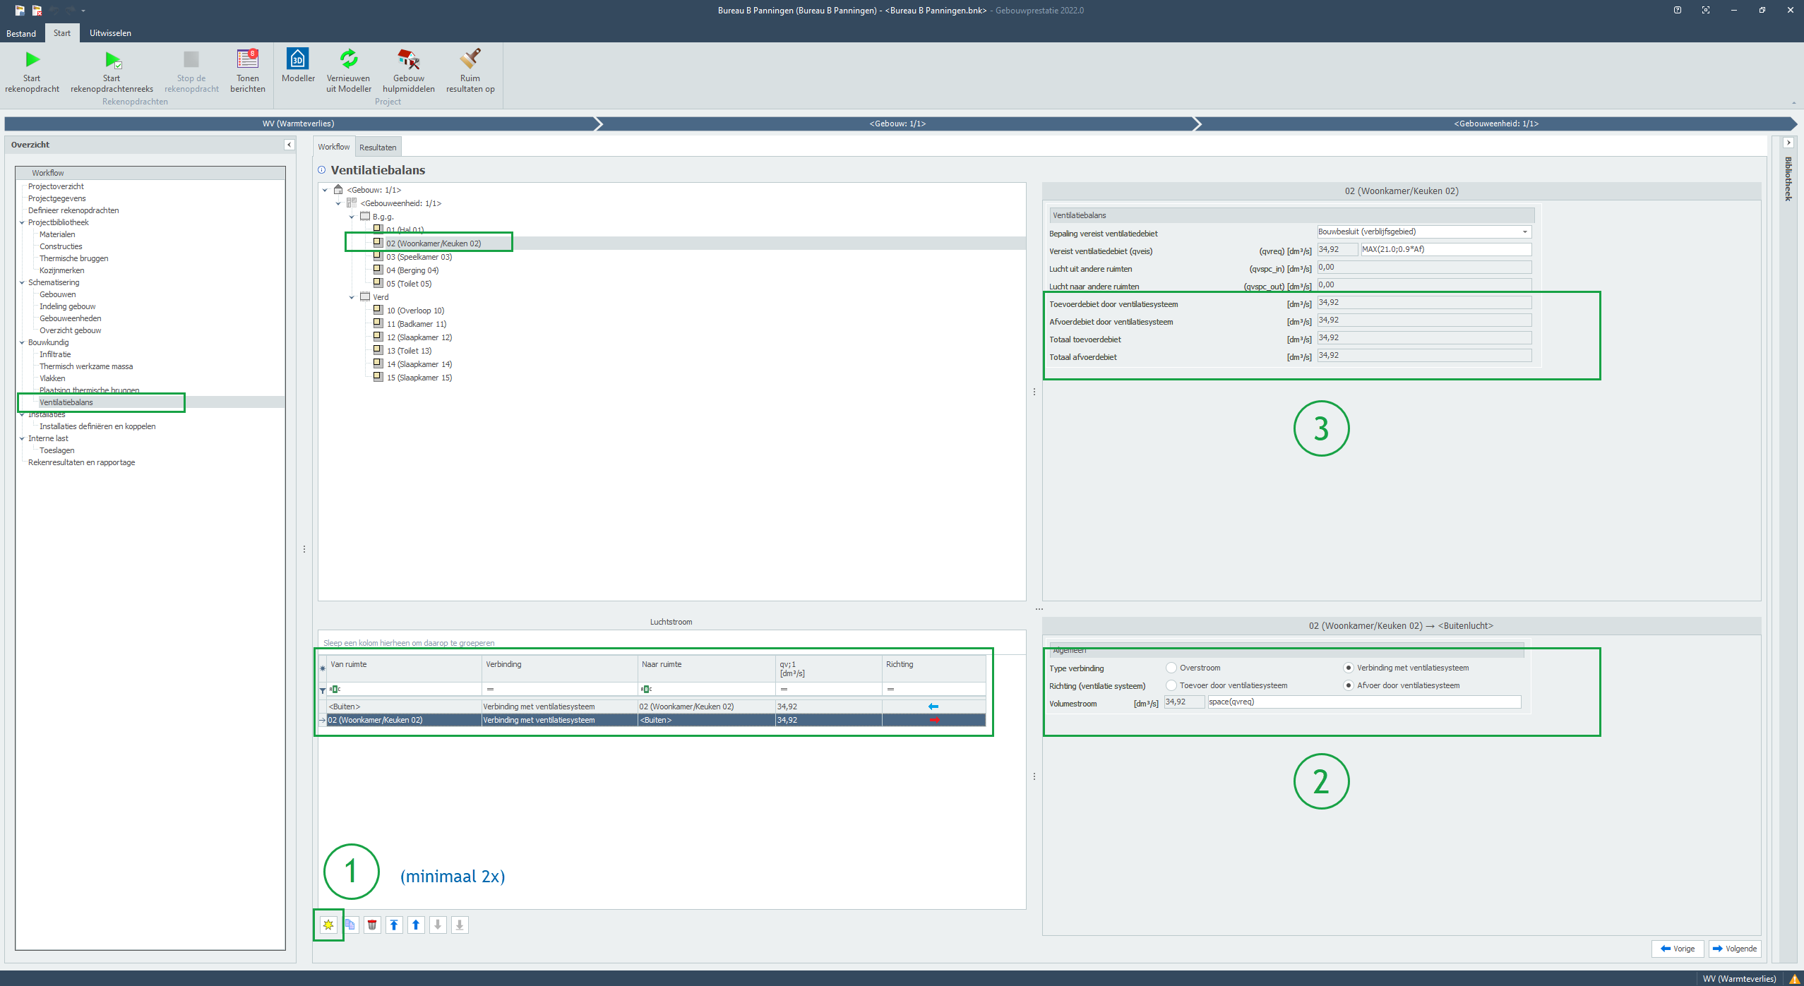Collapse the Verd floor tree node

pyautogui.click(x=352, y=297)
